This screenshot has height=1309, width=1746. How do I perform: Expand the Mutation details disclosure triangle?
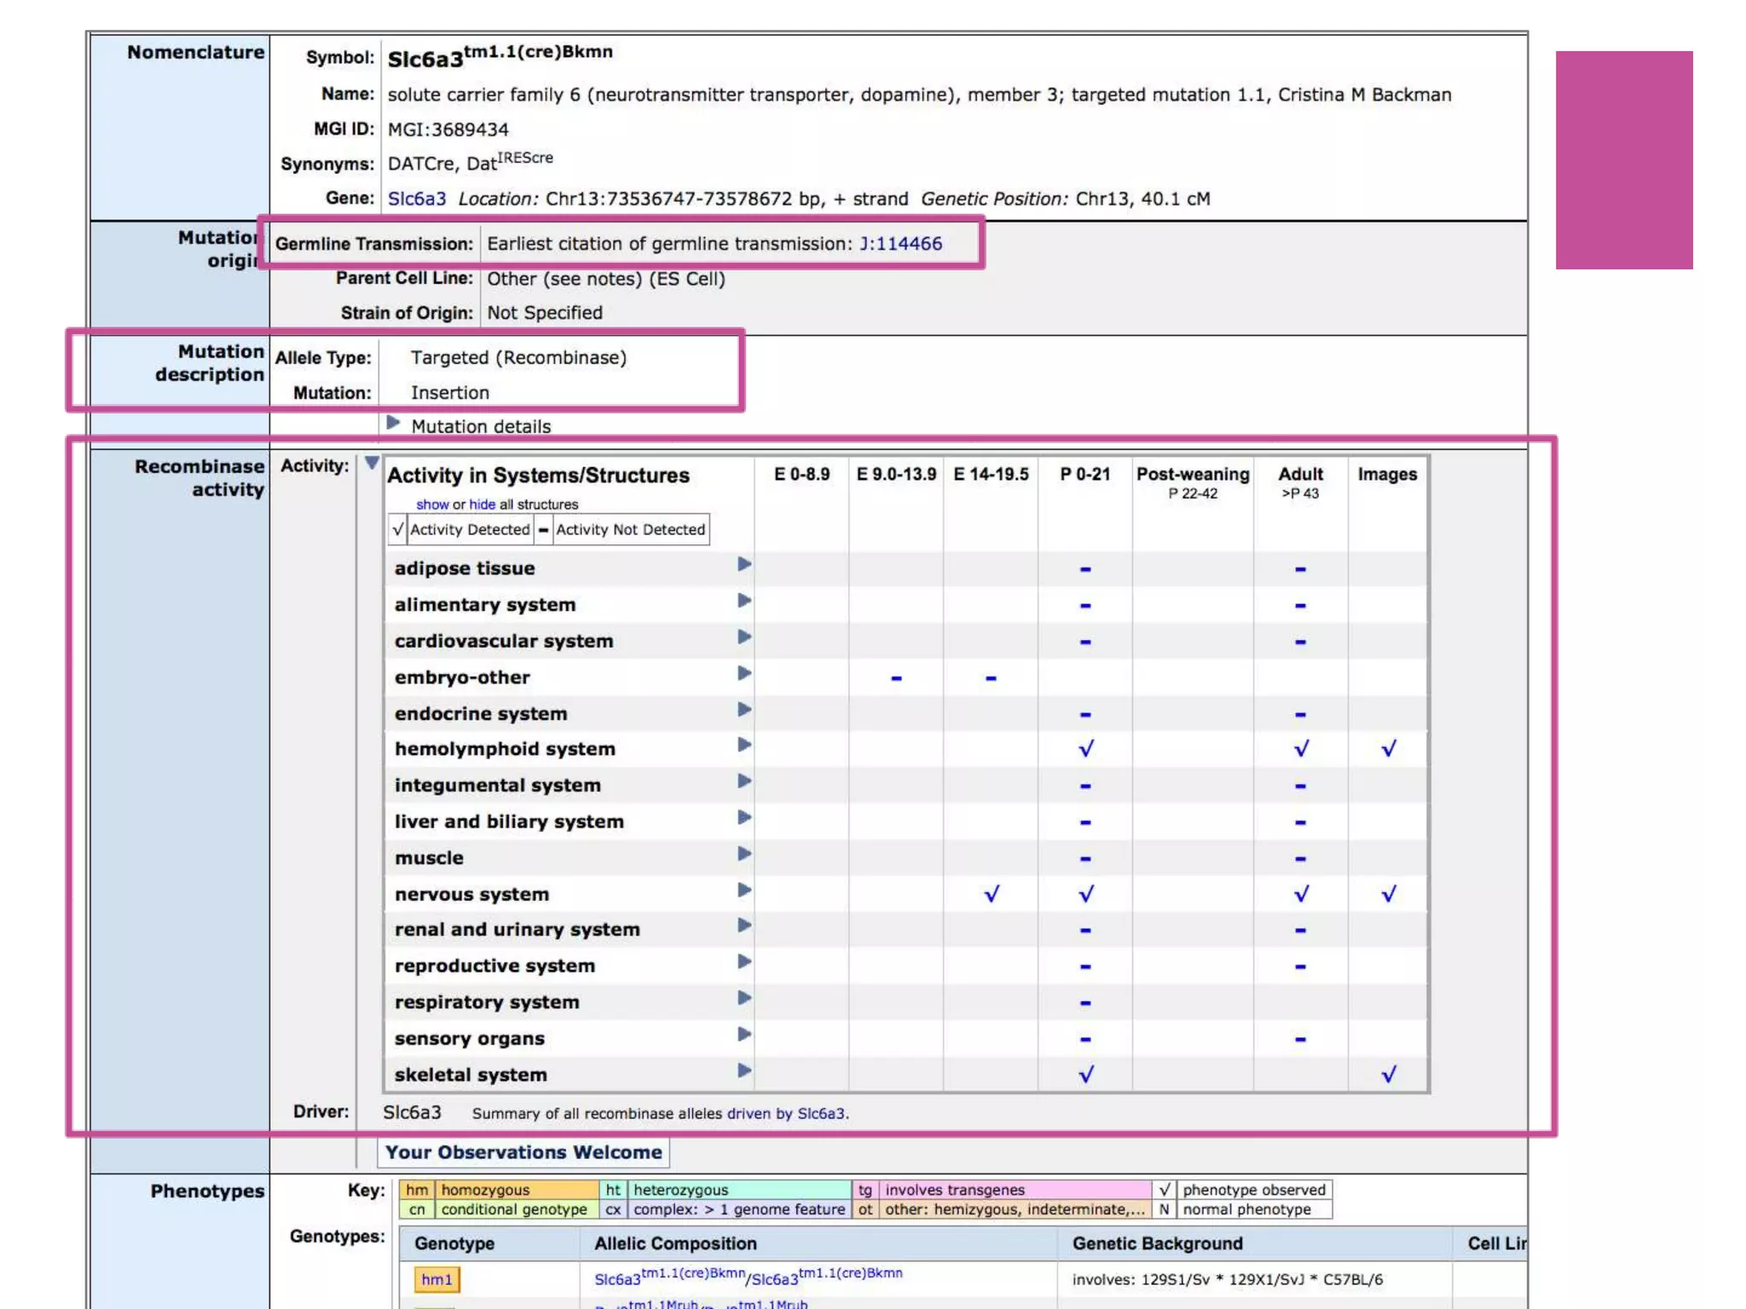(393, 424)
